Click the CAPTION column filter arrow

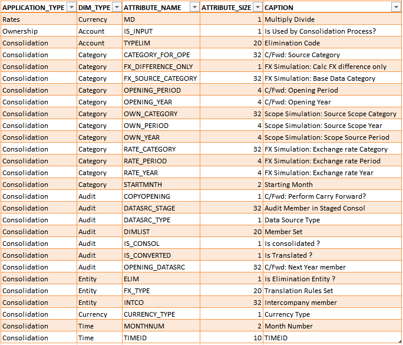396,7
